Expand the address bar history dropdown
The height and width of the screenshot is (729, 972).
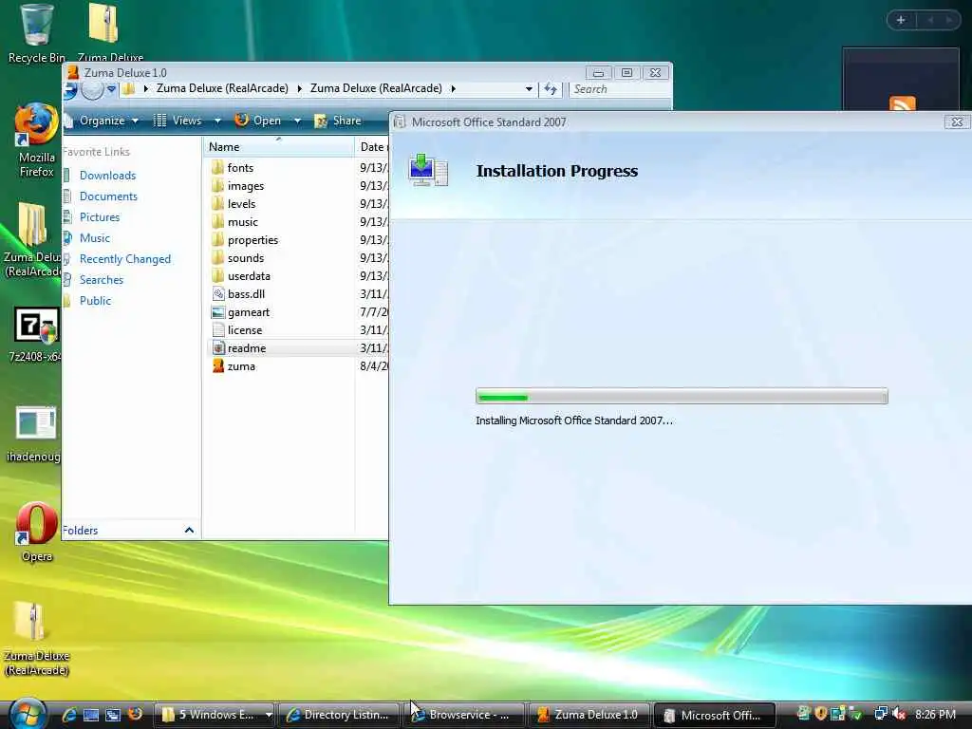click(x=529, y=89)
